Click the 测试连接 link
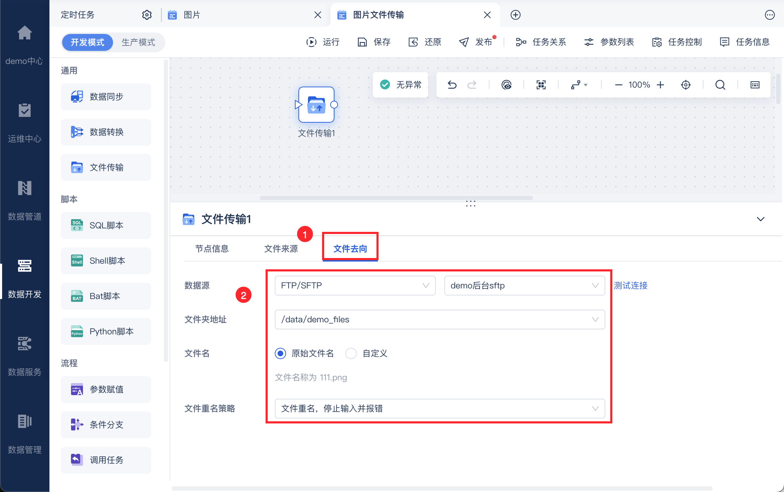The height and width of the screenshot is (492, 784). tap(630, 286)
